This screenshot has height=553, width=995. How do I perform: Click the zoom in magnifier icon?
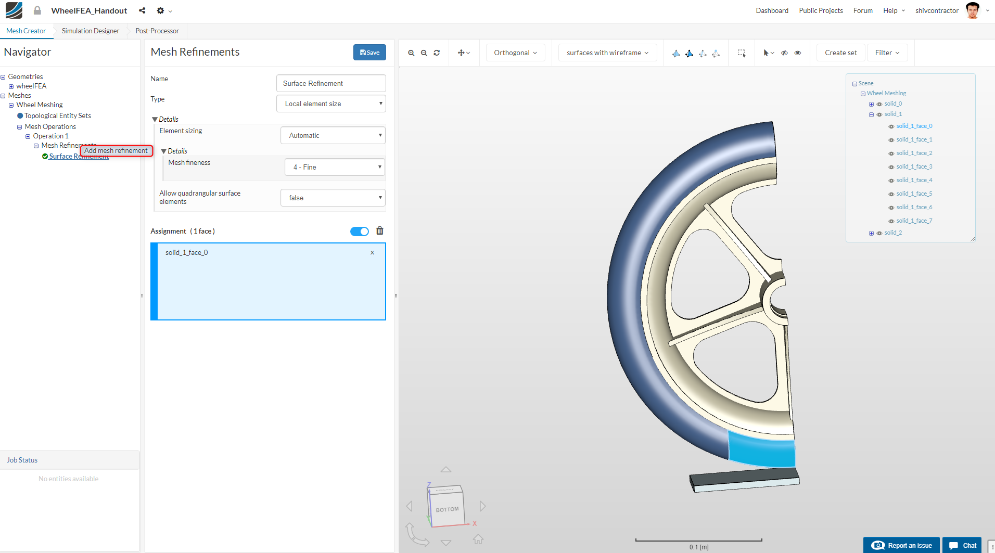pos(411,53)
